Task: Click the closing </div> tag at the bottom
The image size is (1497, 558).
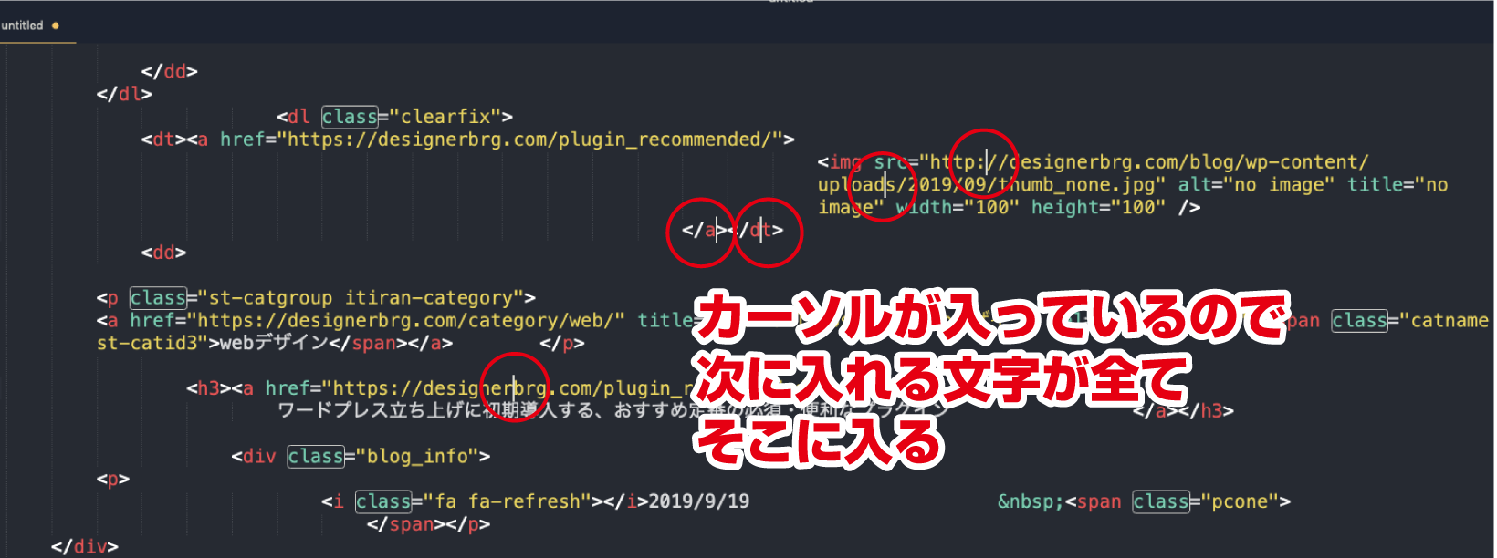Action: coord(85,546)
